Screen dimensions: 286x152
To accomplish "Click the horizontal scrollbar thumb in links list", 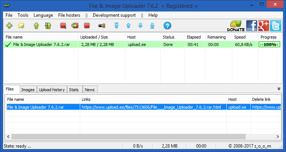I will 129,136.
